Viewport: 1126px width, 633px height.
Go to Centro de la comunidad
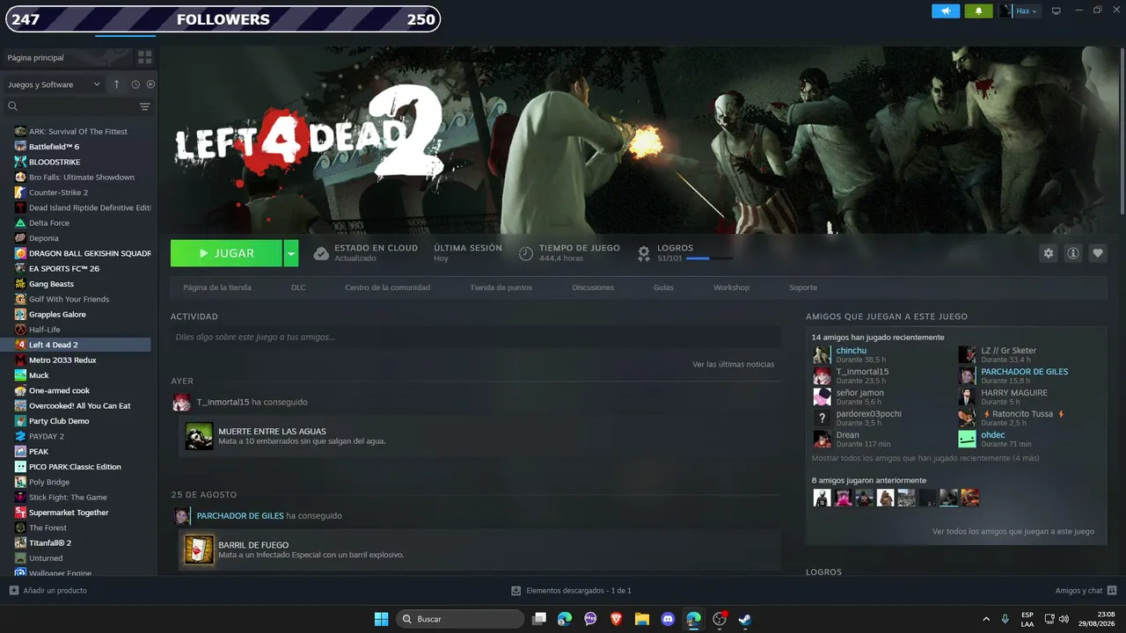[x=388, y=287]
